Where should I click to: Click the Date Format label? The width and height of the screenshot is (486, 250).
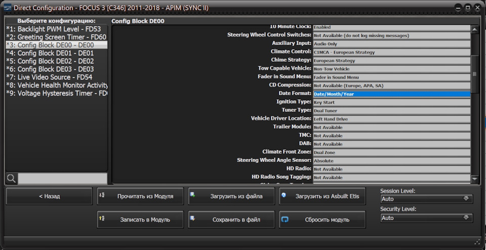point(295,93)
